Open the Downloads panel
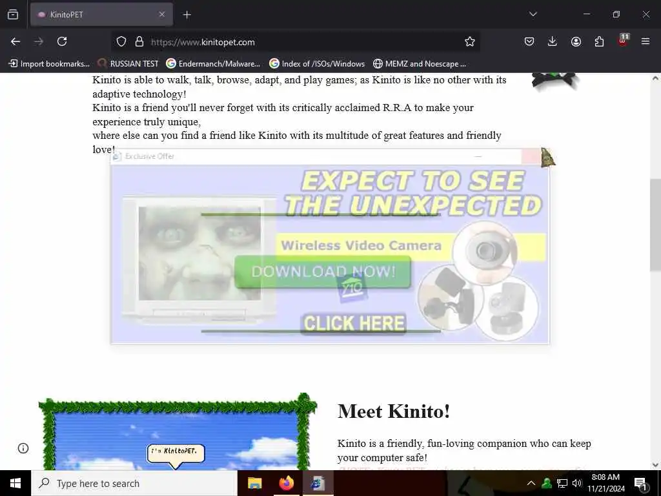 (x=553, y=41)
